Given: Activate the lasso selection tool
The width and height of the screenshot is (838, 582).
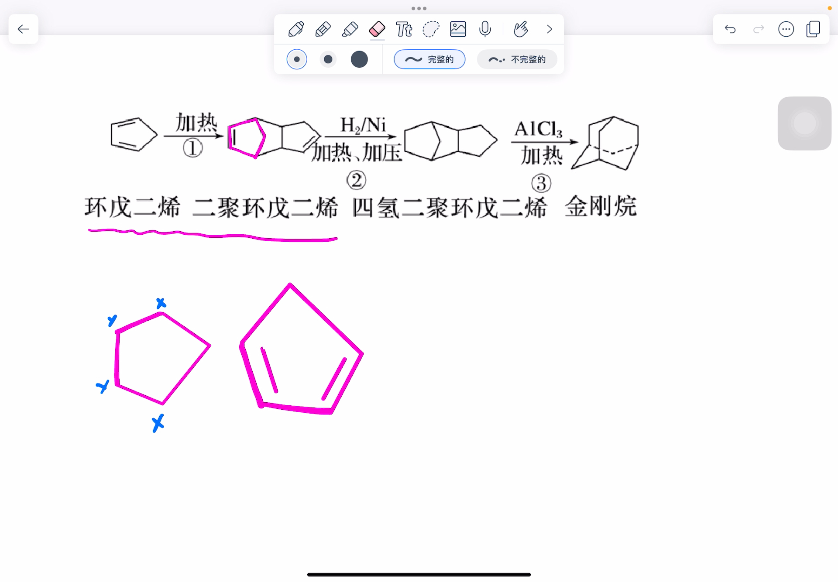Looking at the screenshot, I should click(431, 29).
